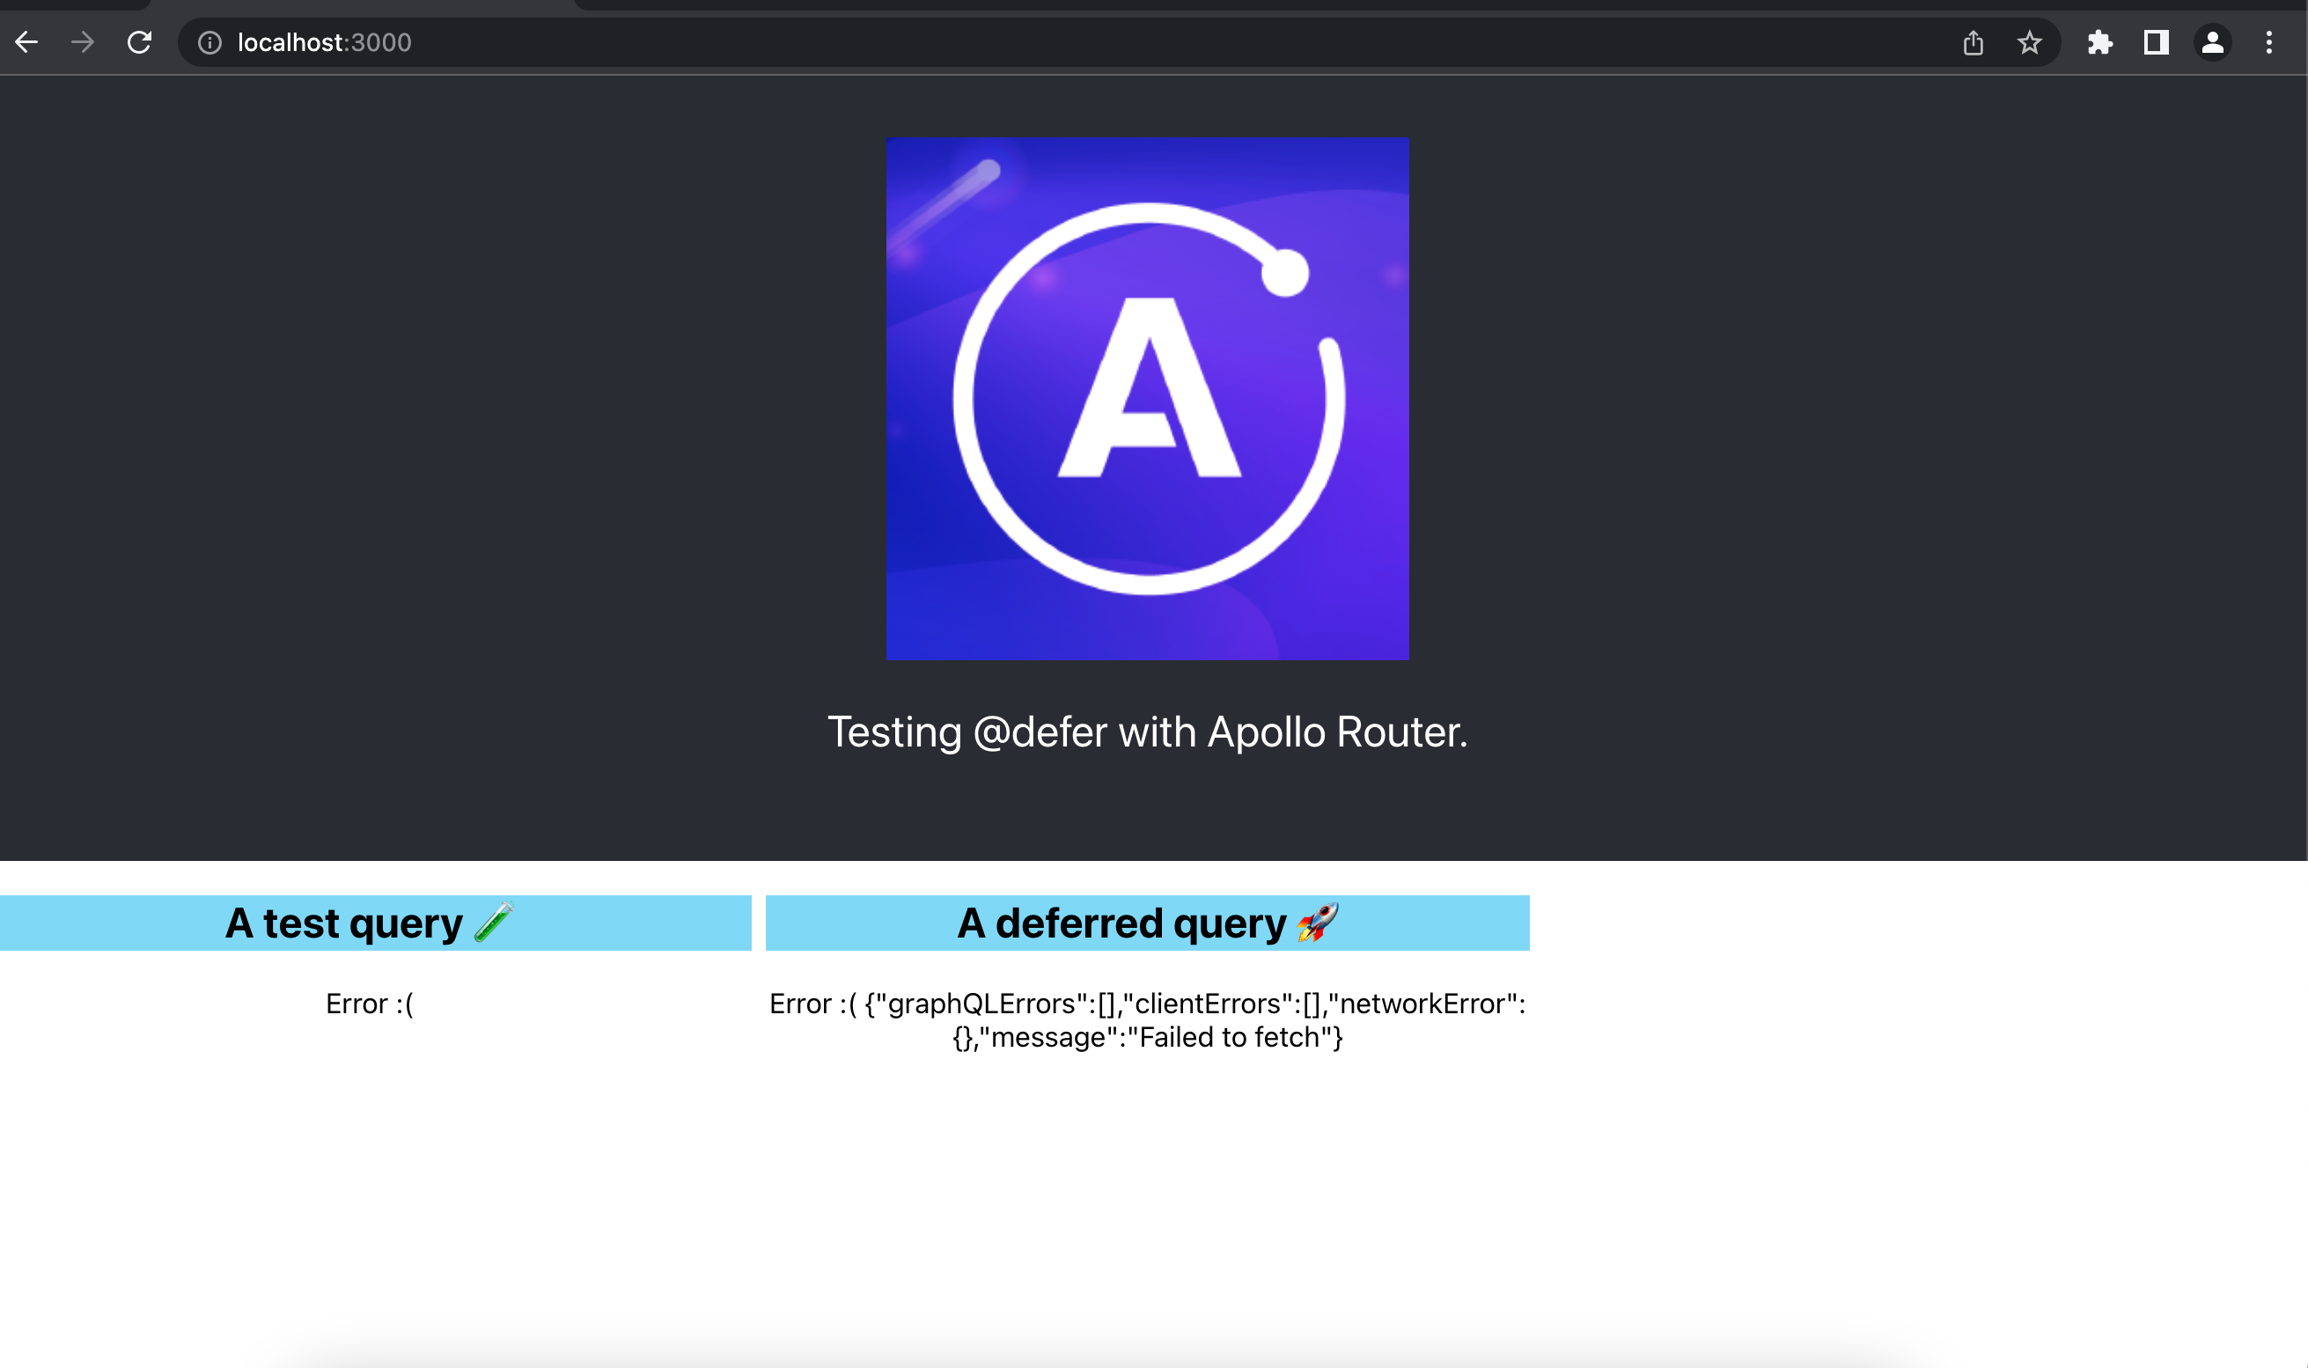This screenshot has height=1368, width=2308.
Task: Select the 'A deferred query' heading
Action: click(x=1148, y=923)
